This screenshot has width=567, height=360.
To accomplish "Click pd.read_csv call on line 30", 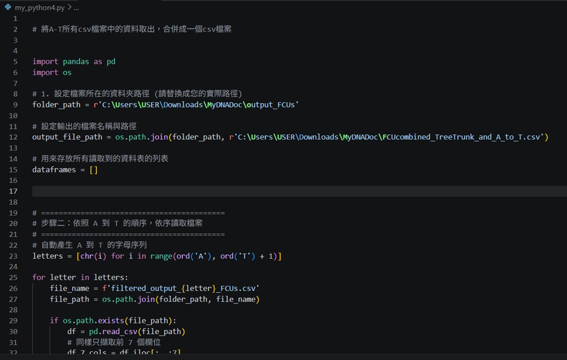I will pos(113,332).
